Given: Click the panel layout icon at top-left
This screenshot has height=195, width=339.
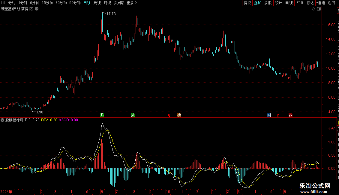Looking at the screenshot, I should (3, 3).
